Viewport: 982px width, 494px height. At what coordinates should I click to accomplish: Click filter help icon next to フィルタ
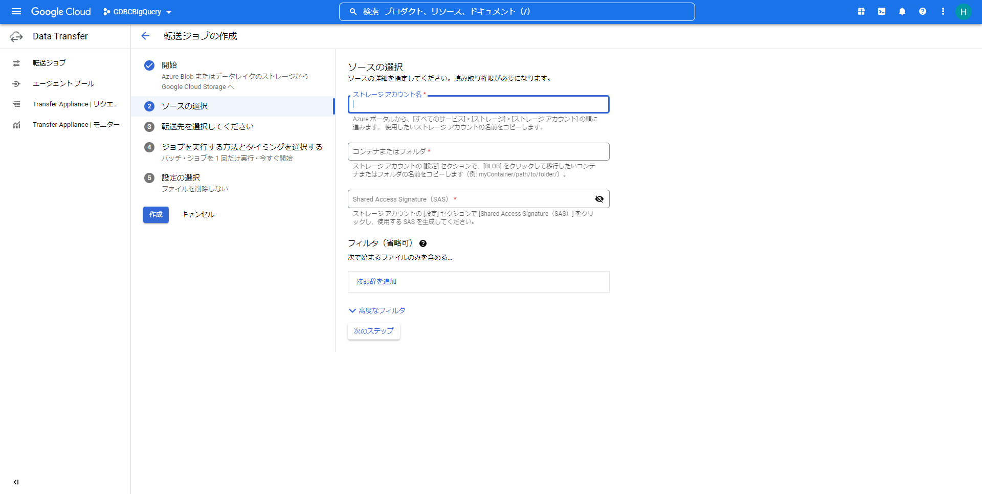[x=423, y=243]
